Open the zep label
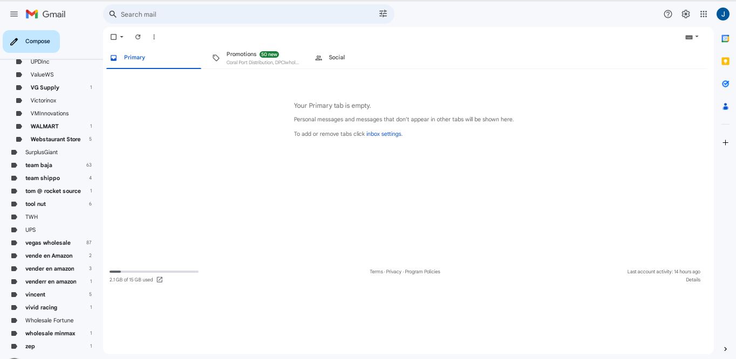This screenshot has height=359, width=736. tap(30, 346)
